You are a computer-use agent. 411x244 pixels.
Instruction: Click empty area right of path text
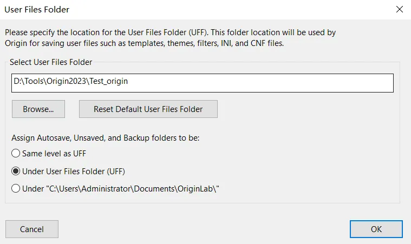click(271, 83)
